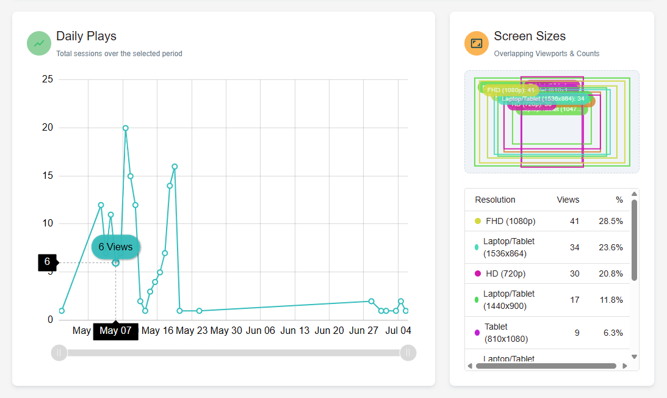
Task: Click the Resolution column header
Action: pos(495,200)
